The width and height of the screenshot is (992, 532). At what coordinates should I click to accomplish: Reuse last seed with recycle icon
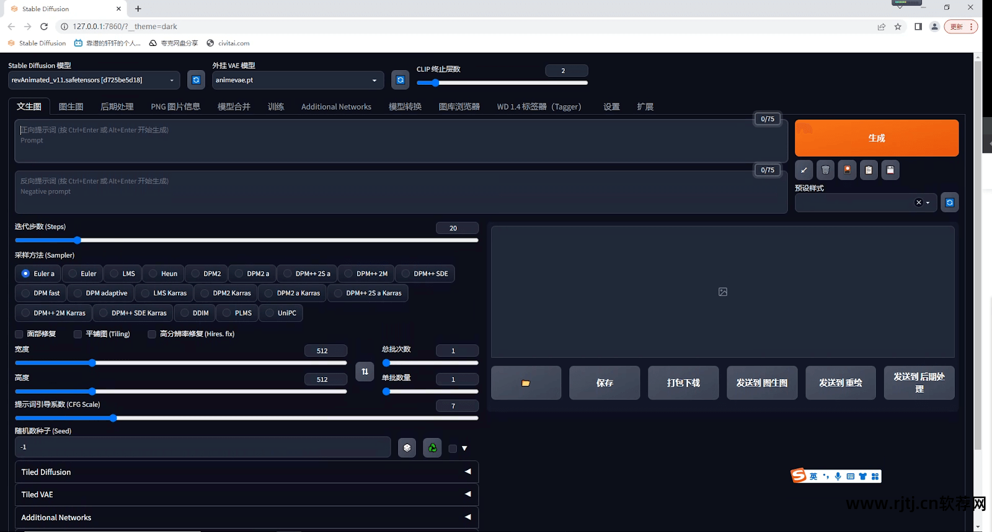click(x=432, y=448)
